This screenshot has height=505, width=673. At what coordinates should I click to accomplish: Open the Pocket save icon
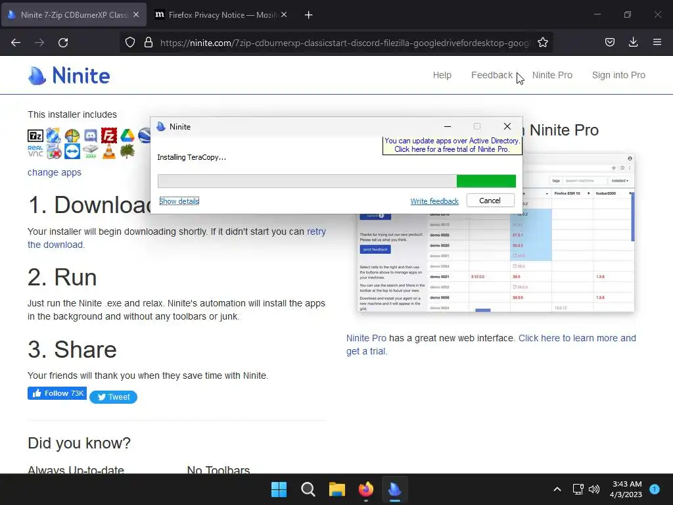pos(610,43)
